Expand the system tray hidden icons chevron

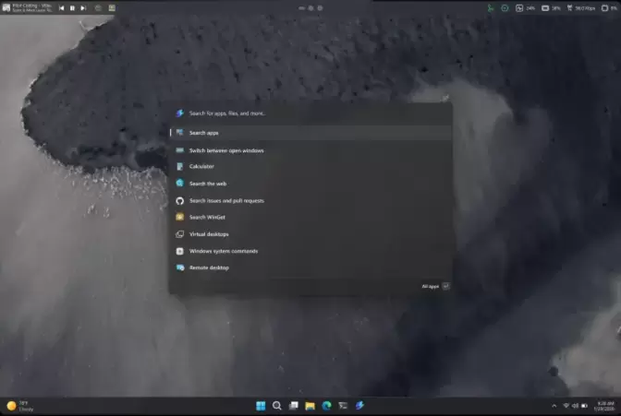click(554, 406)
